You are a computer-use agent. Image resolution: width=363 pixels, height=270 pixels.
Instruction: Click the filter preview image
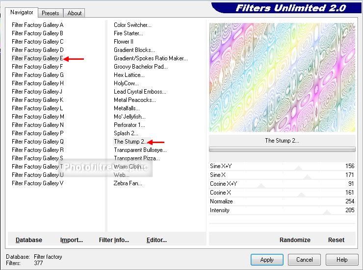pos(282,77)
